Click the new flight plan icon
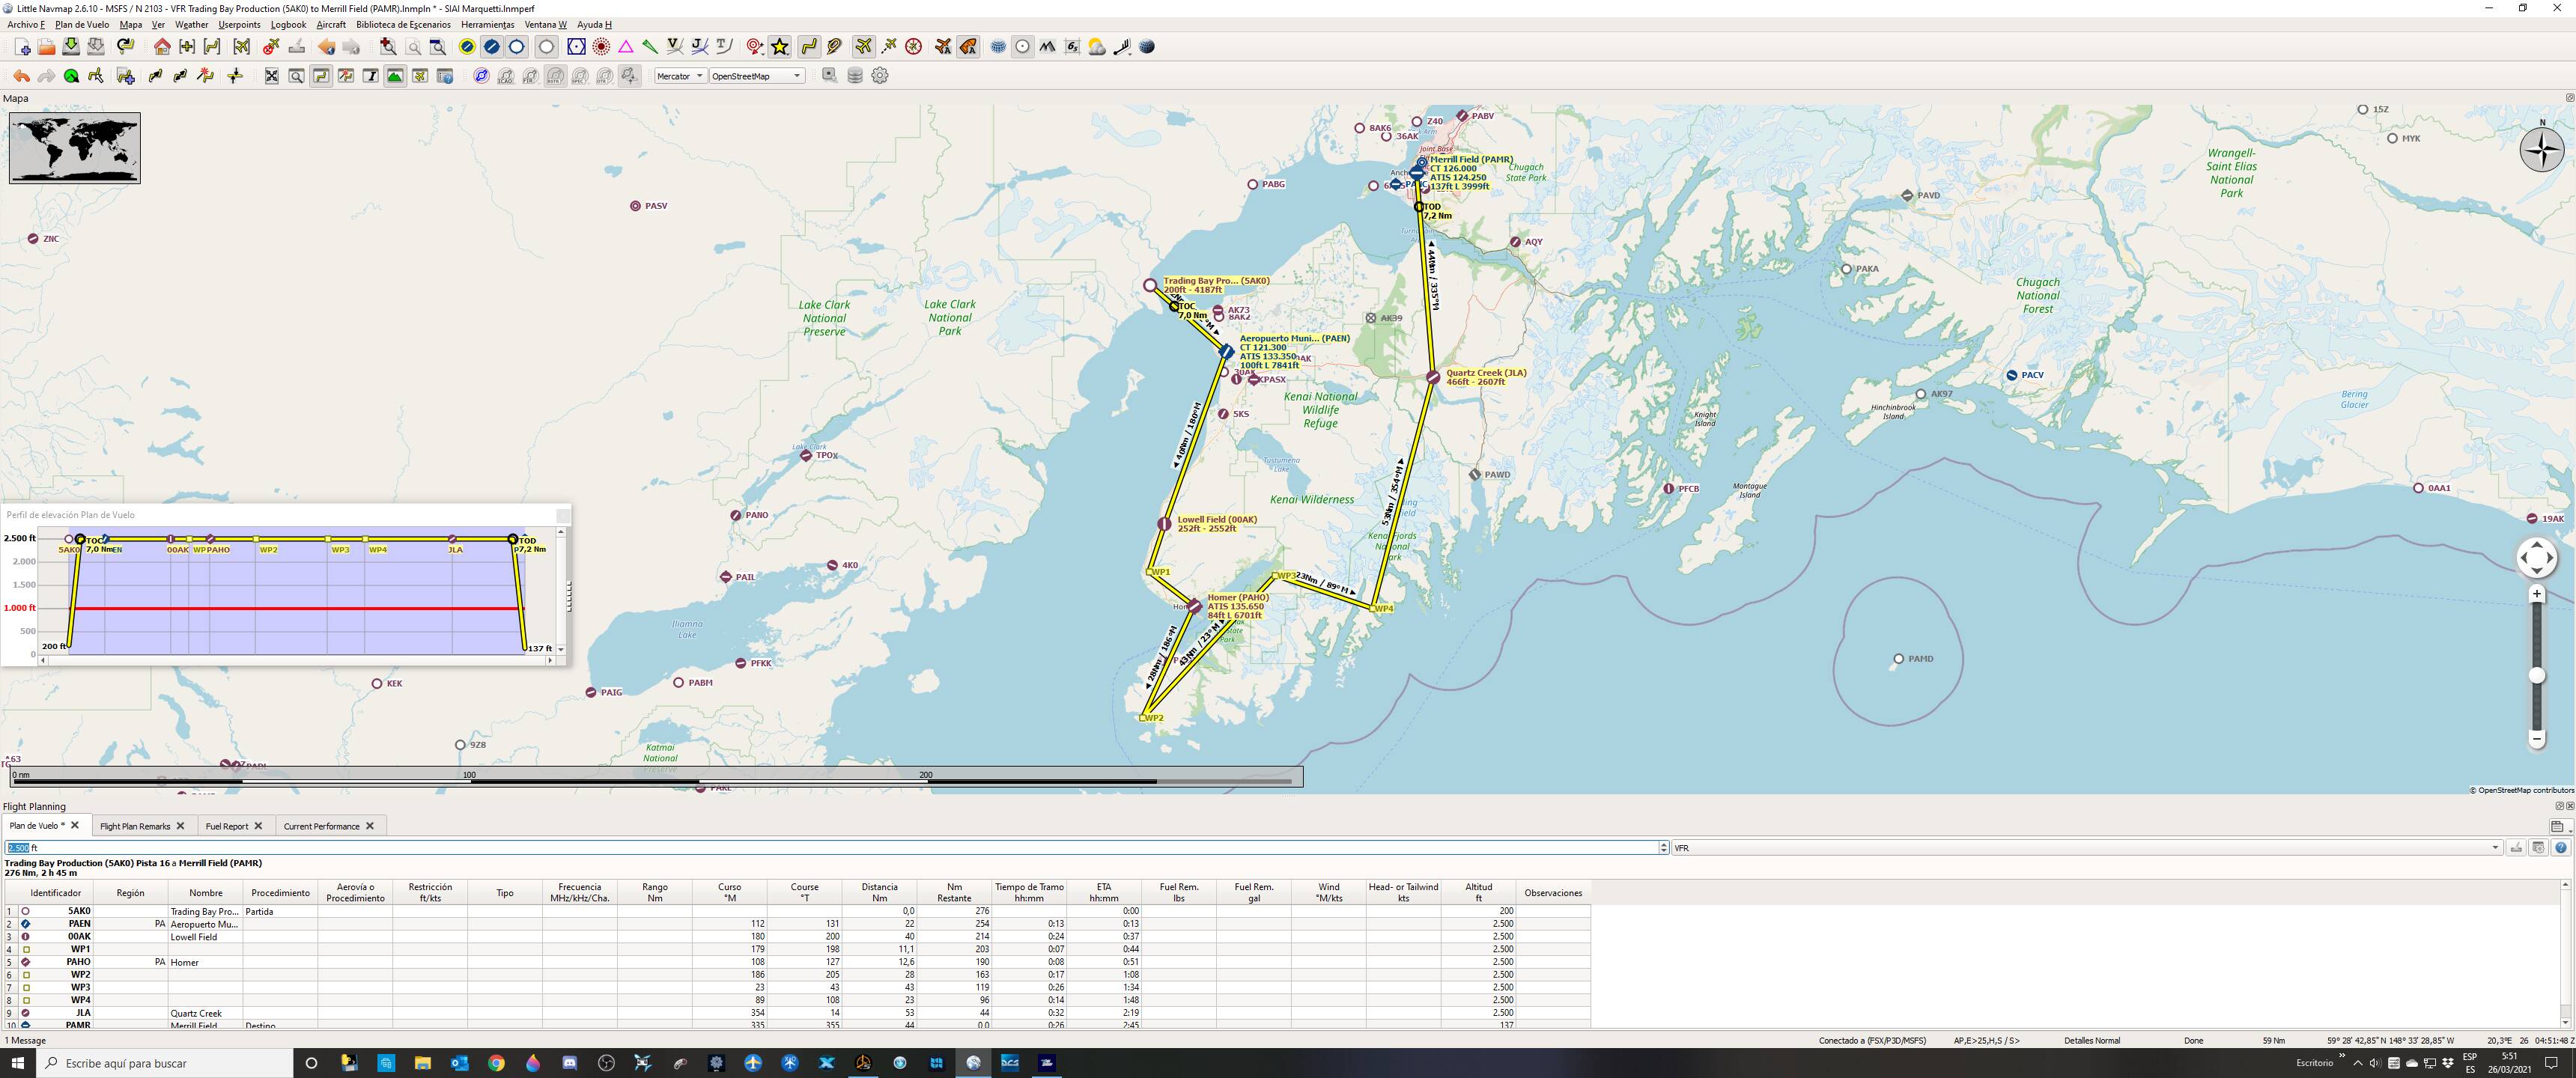 click(22, 47)
